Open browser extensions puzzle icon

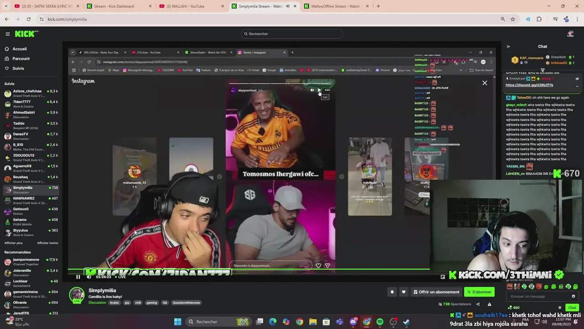(539, 19)
